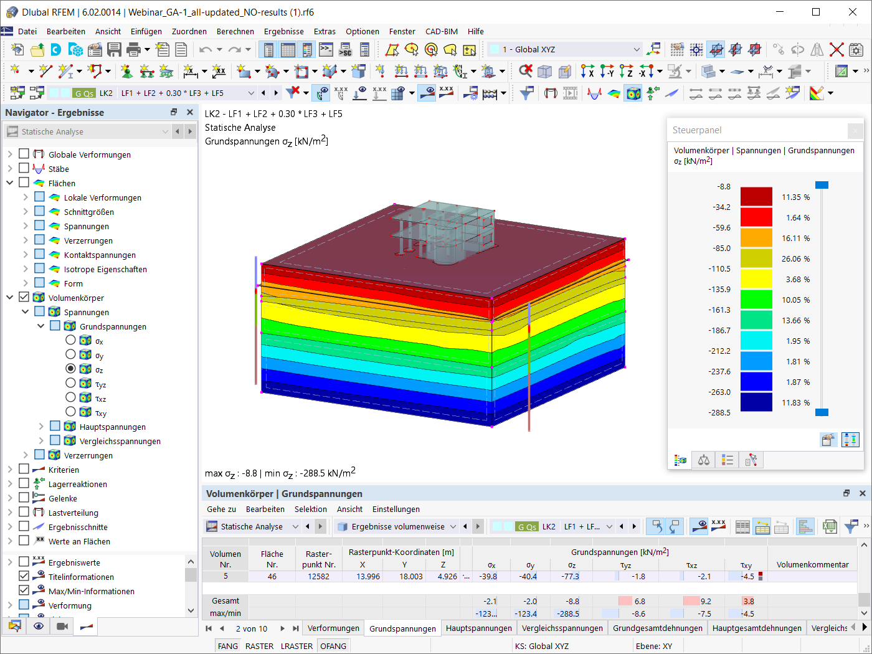Click the bottom slider handle in Steuerpanel
The height and width of the screenshot is (654, 872).
tap(822, 412)
